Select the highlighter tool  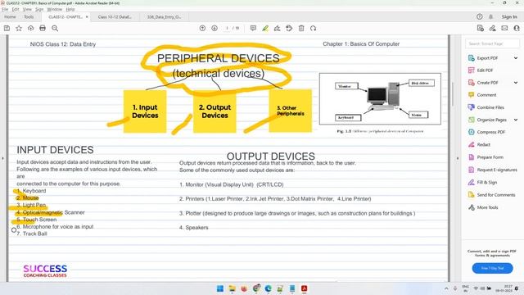265,29
